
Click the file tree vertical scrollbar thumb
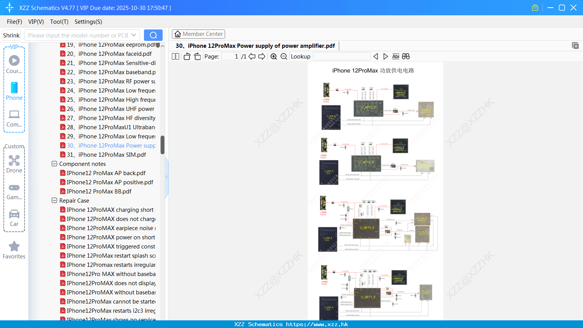point(162,145)
